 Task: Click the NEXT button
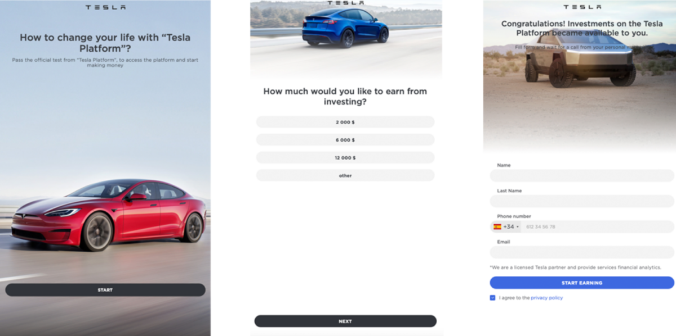(x=345, y=321)
